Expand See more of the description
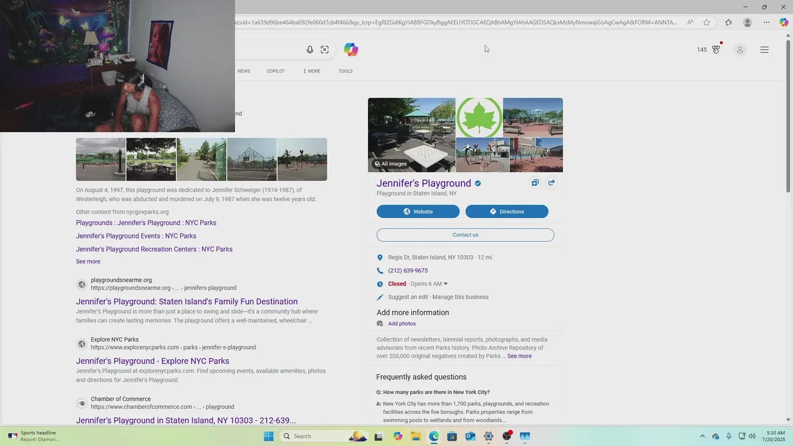Viewport: 793px width, 446px height. click(x=519, y=356)
